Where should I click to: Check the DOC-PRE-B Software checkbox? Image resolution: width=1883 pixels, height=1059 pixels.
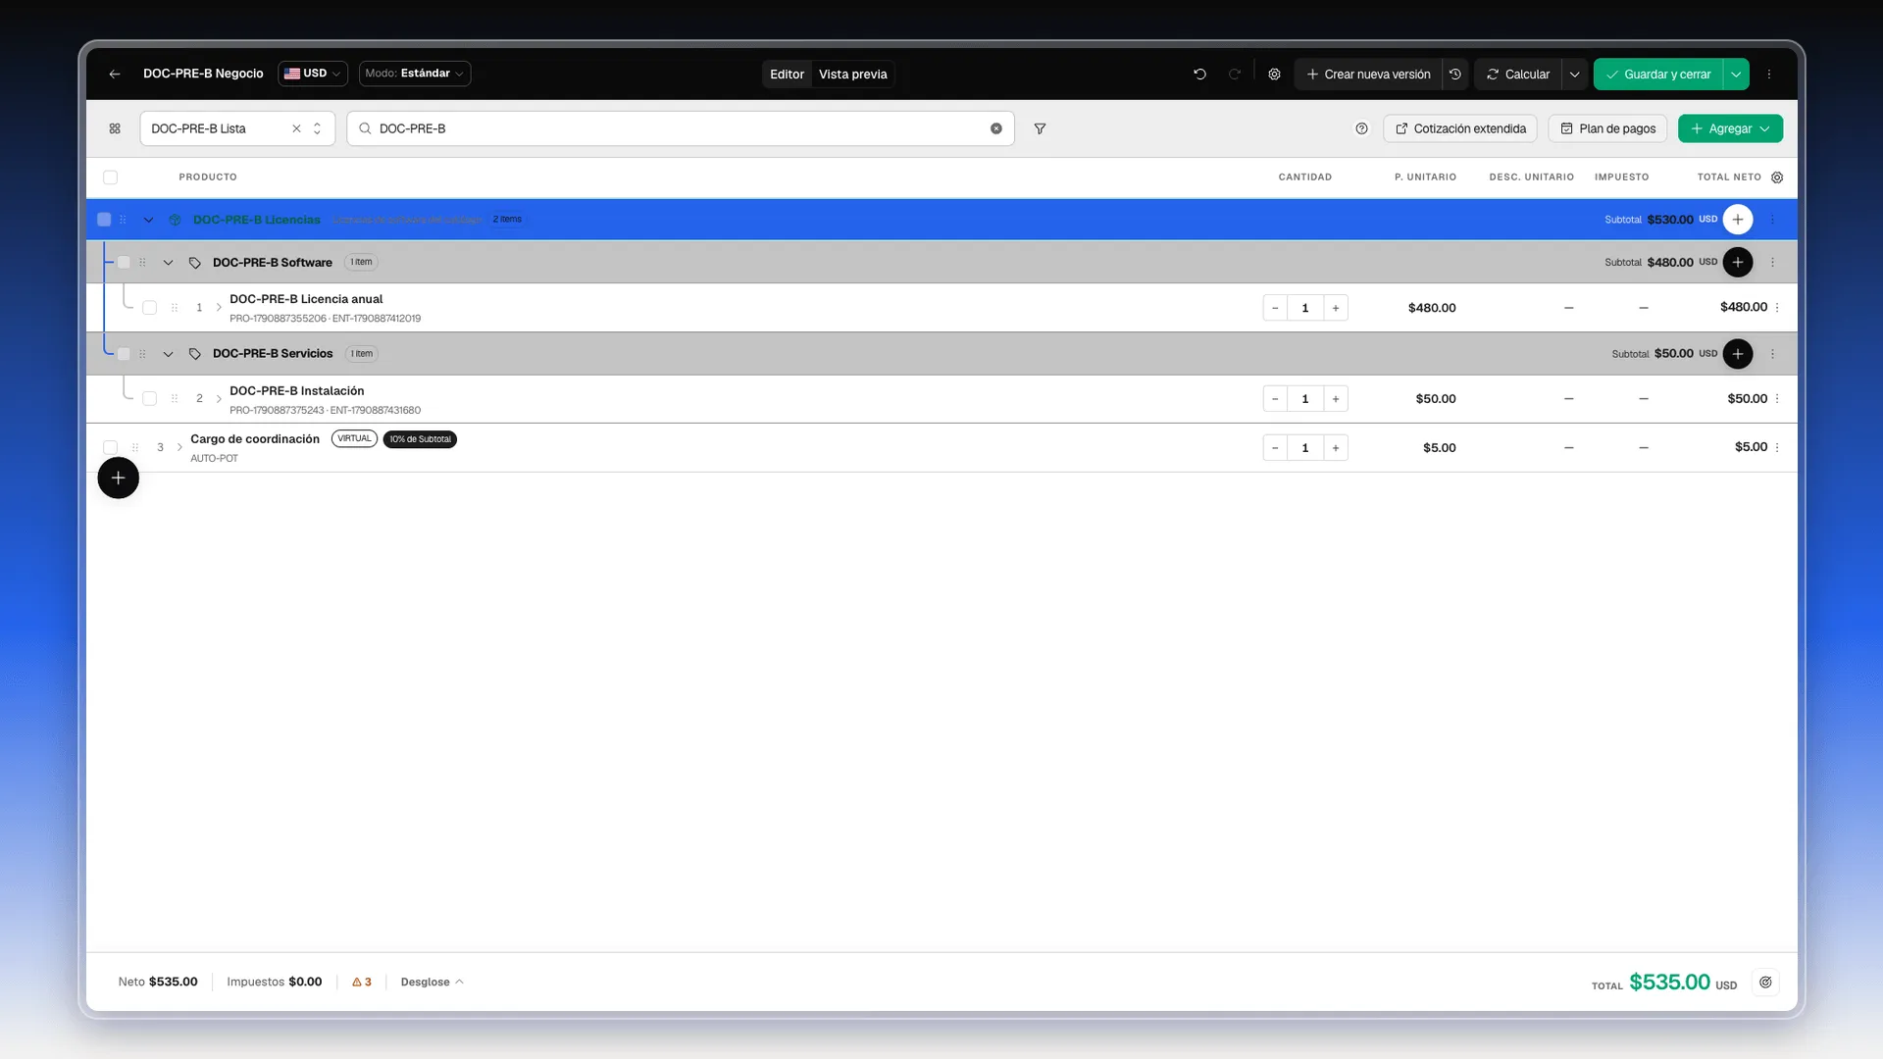pyautogui.click(x=124, y=263)
